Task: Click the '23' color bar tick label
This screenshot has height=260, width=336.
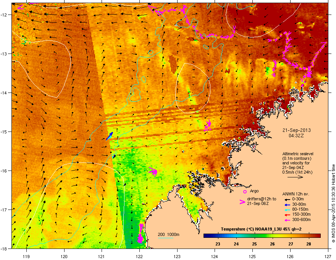Action: pyautogui.click(x=218, y=244)
